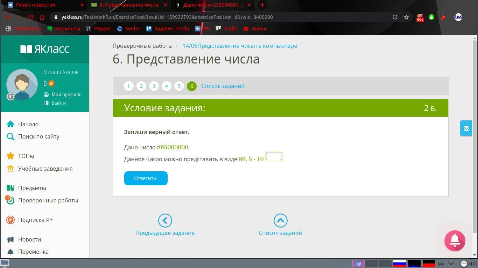Screen dimensions: 478x268
Task: Open Мой профиль
Action: click(63, 95)
